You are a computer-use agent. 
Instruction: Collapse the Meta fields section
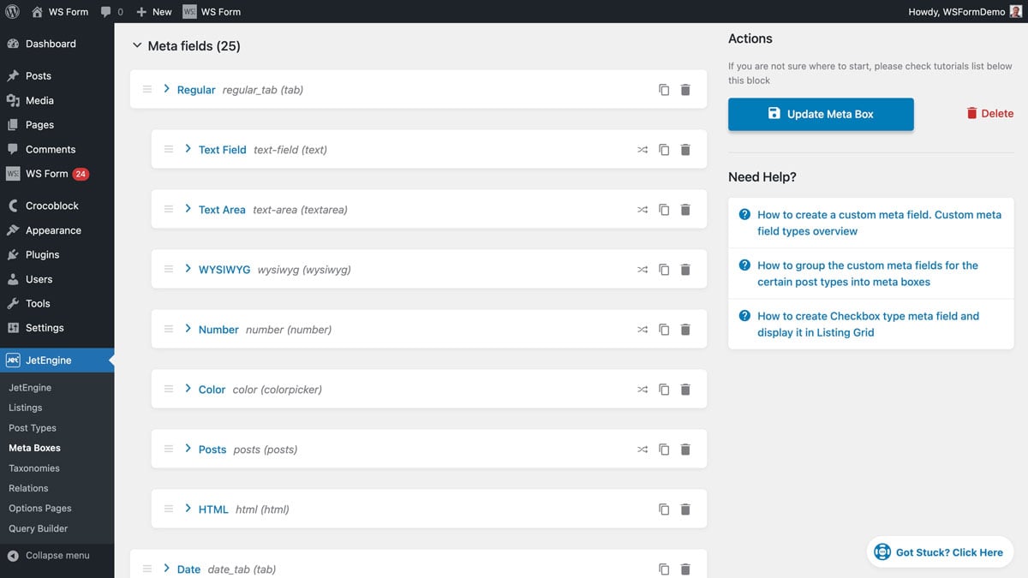point(137,45)
